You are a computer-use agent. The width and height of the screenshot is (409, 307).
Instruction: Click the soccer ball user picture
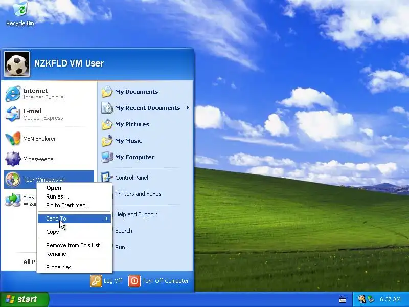17,64
